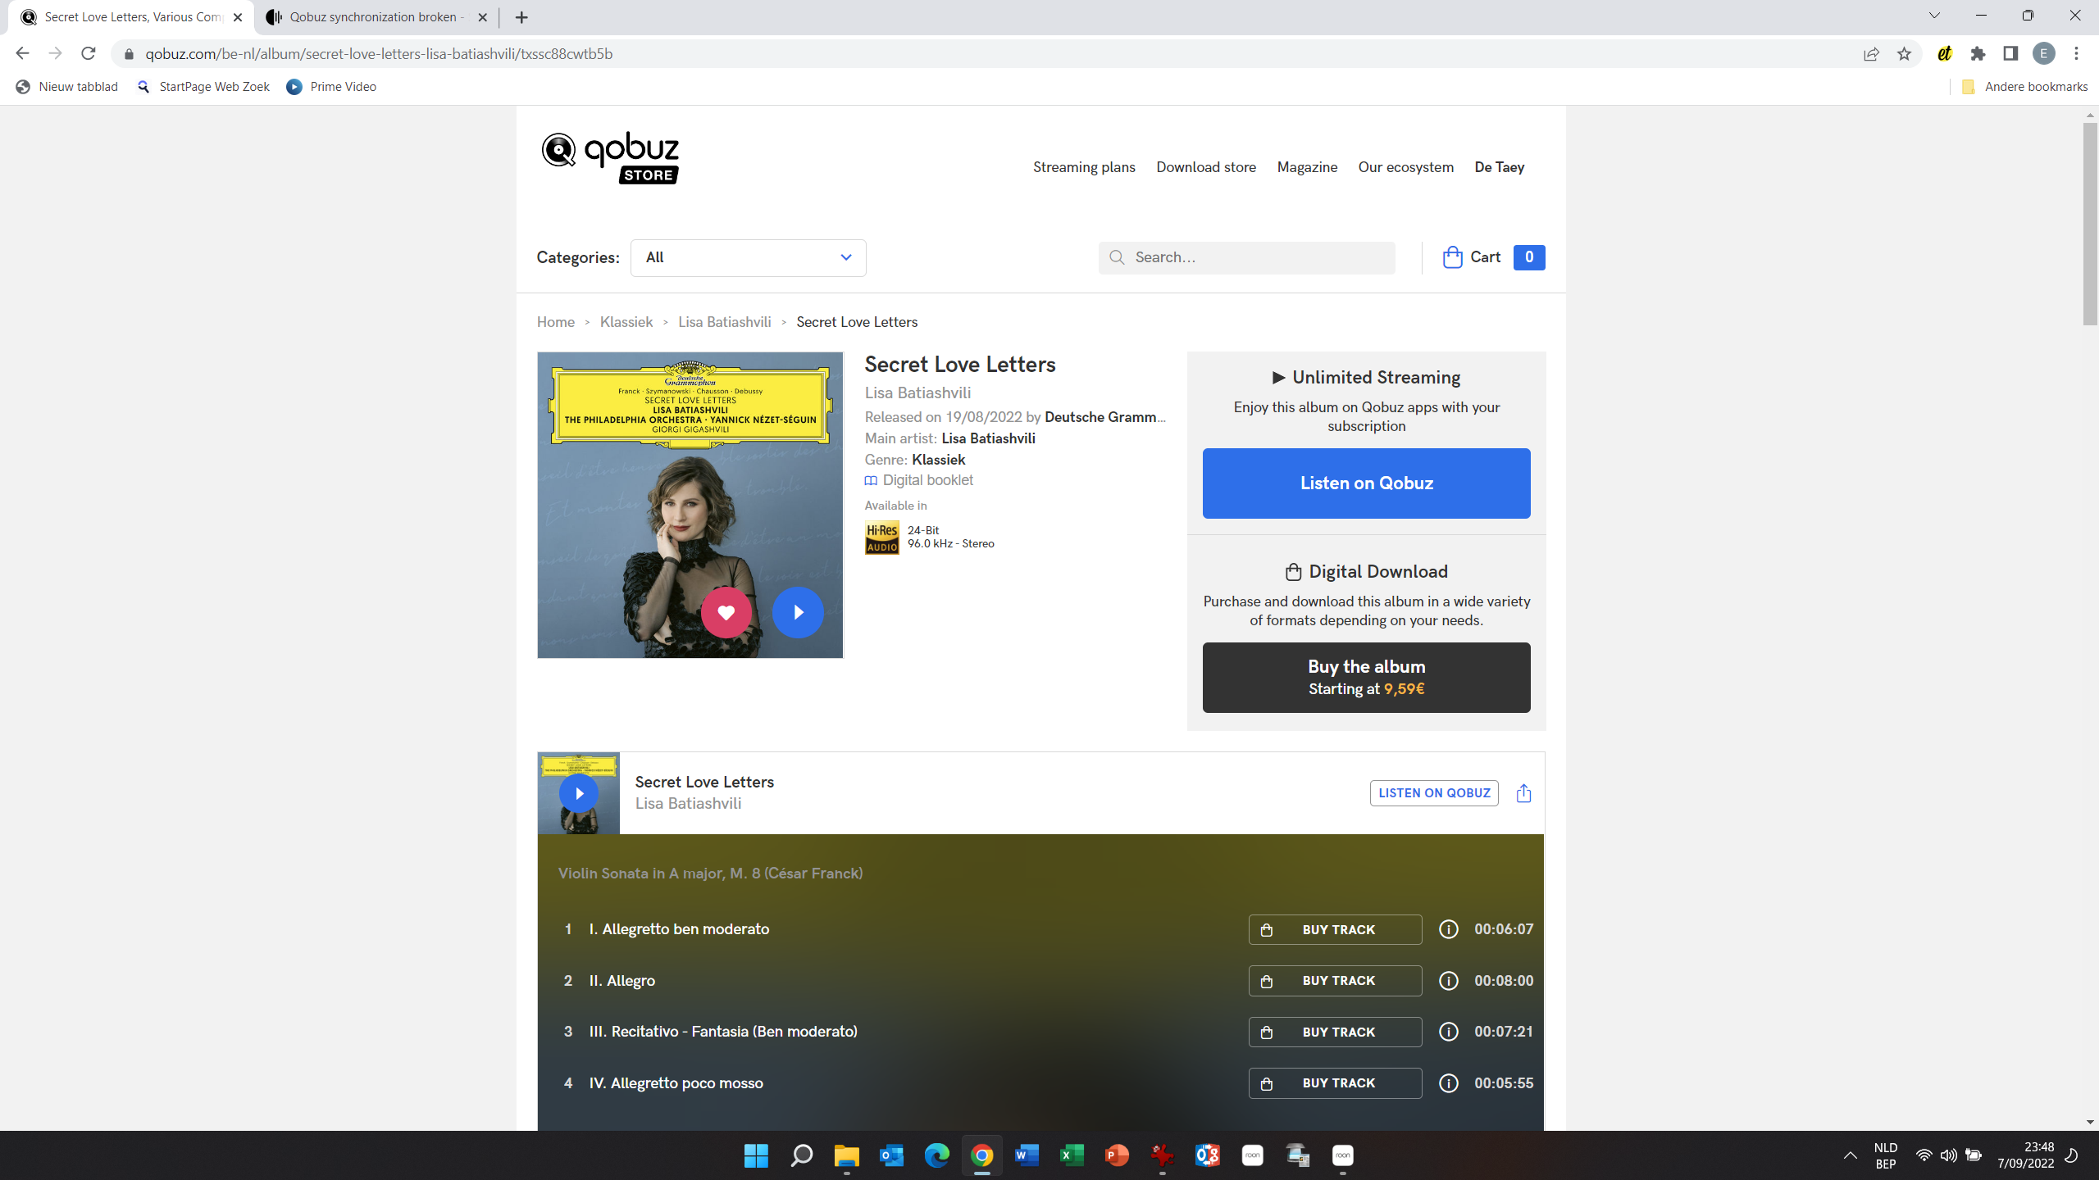Reload the page
2099x1180 pixels.
pos(89,53)
